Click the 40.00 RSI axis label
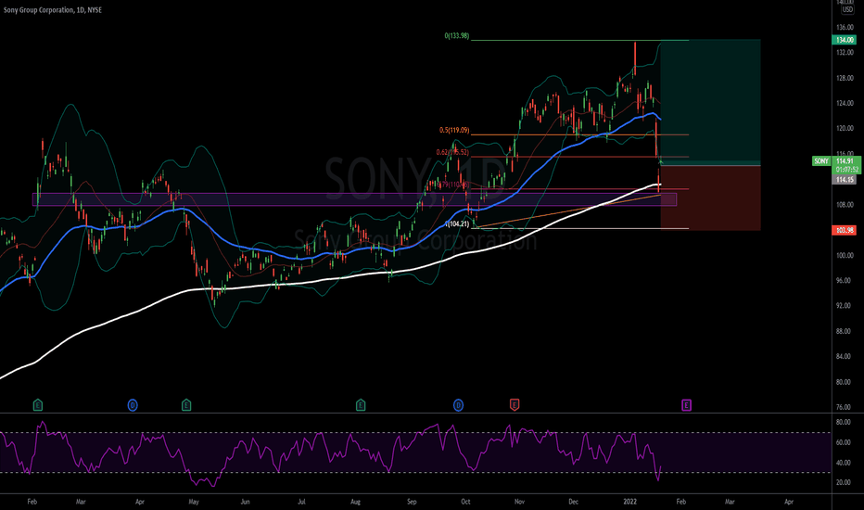Screen dimensions: 864x510 [844, 463]
